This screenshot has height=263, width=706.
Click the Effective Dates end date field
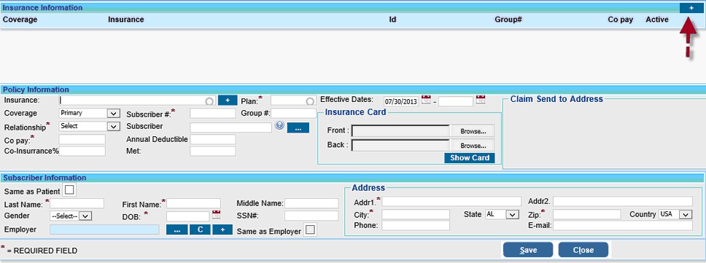(x=456, y=101)
